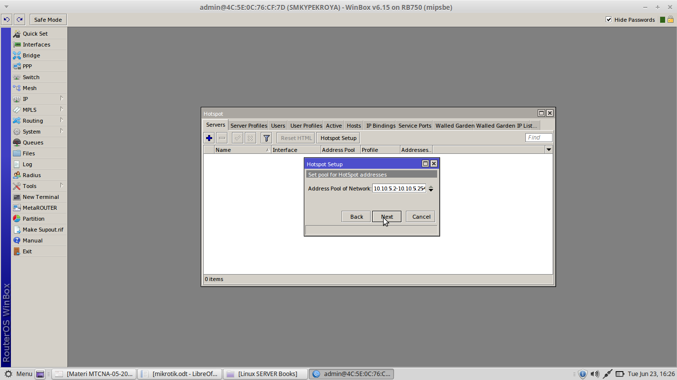
Task: Focus the Find search box
Action: (x=539, y=138)
